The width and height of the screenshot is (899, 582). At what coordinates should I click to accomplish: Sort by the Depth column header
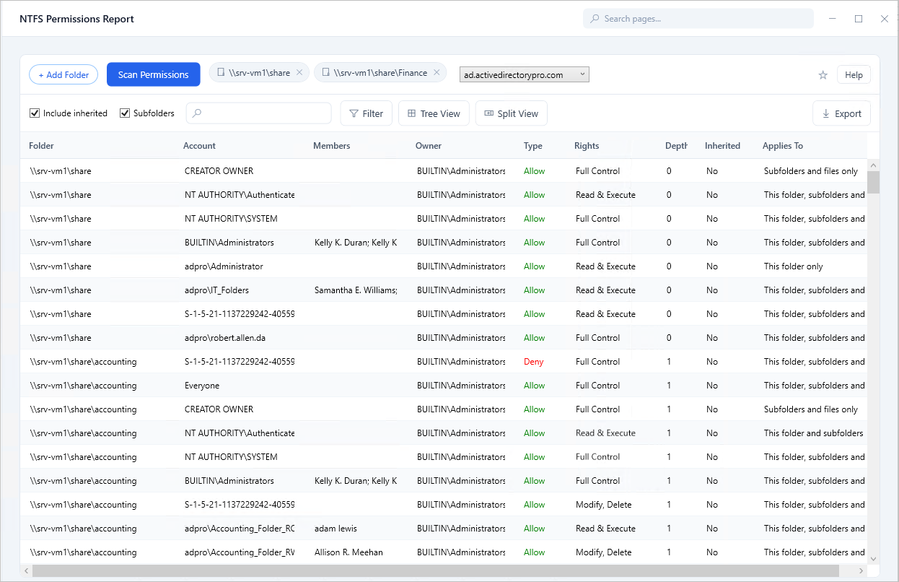coord(676,146)
